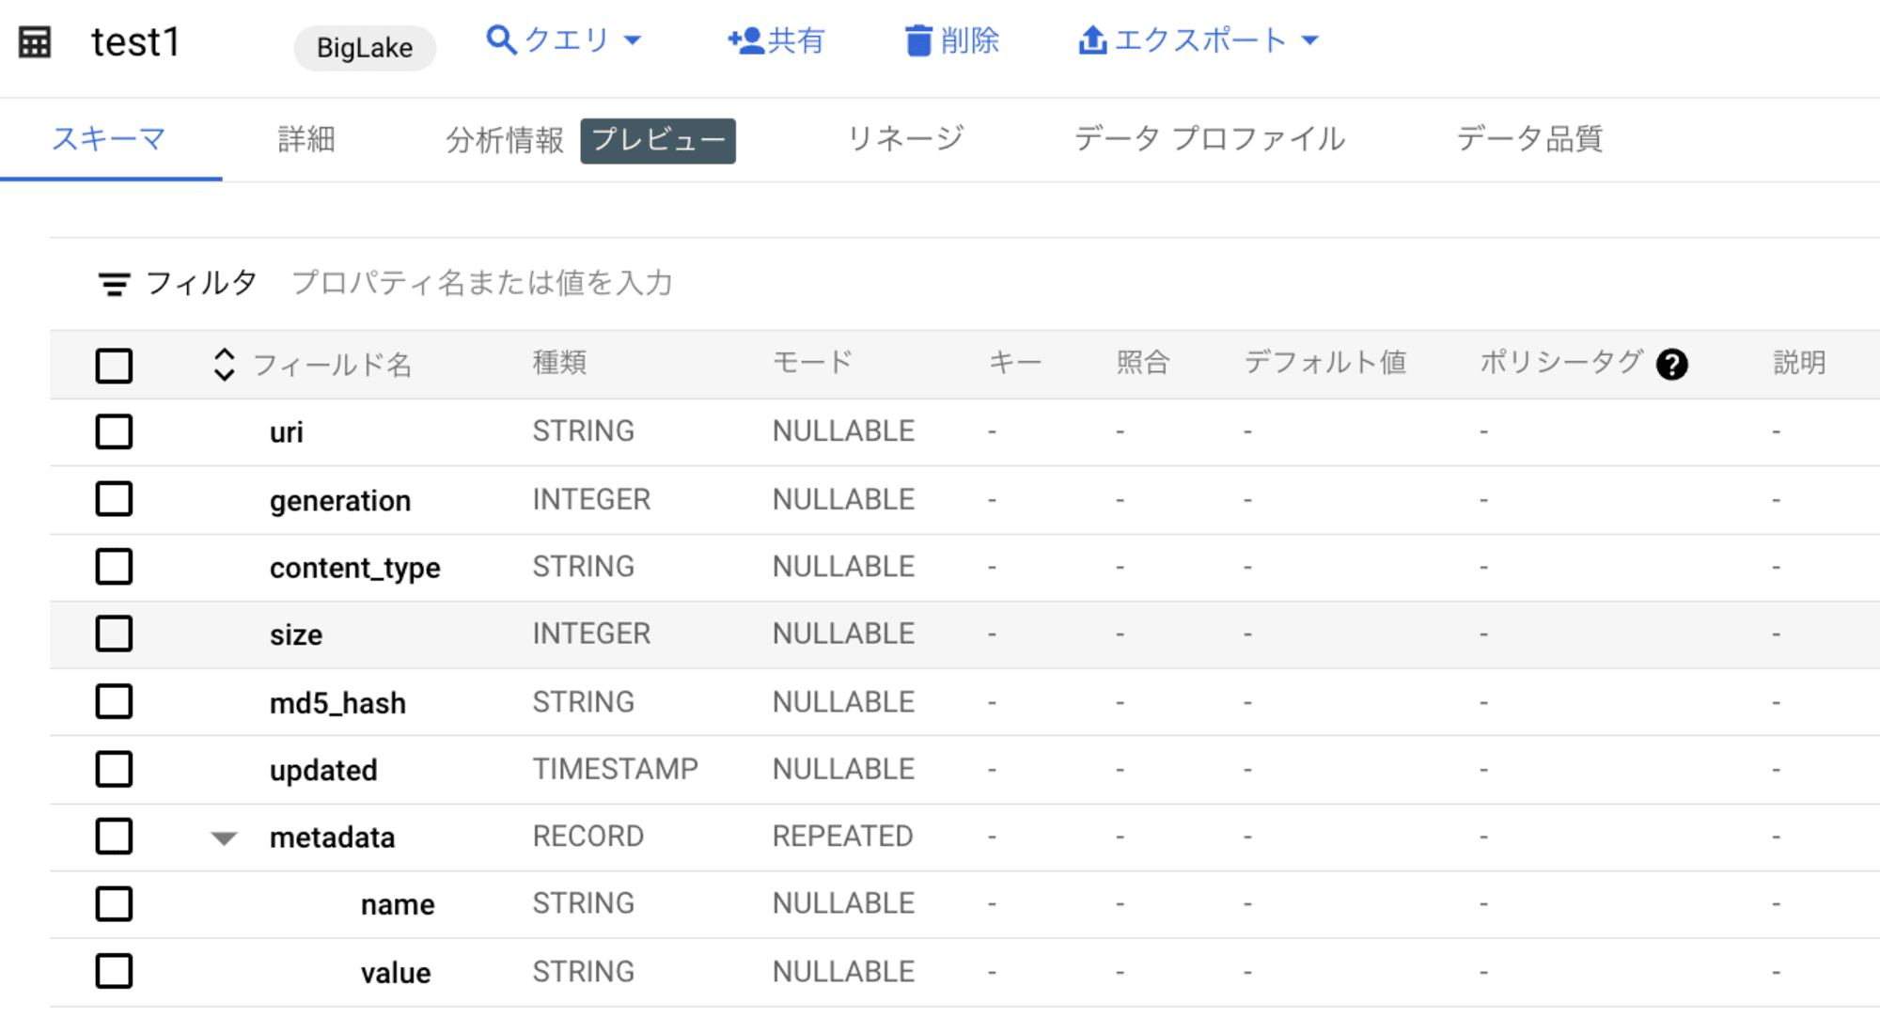Switch to the スキーマ tab
Image resolution: width=1880 pixels, height=1033 pixels.
[109, 139]
